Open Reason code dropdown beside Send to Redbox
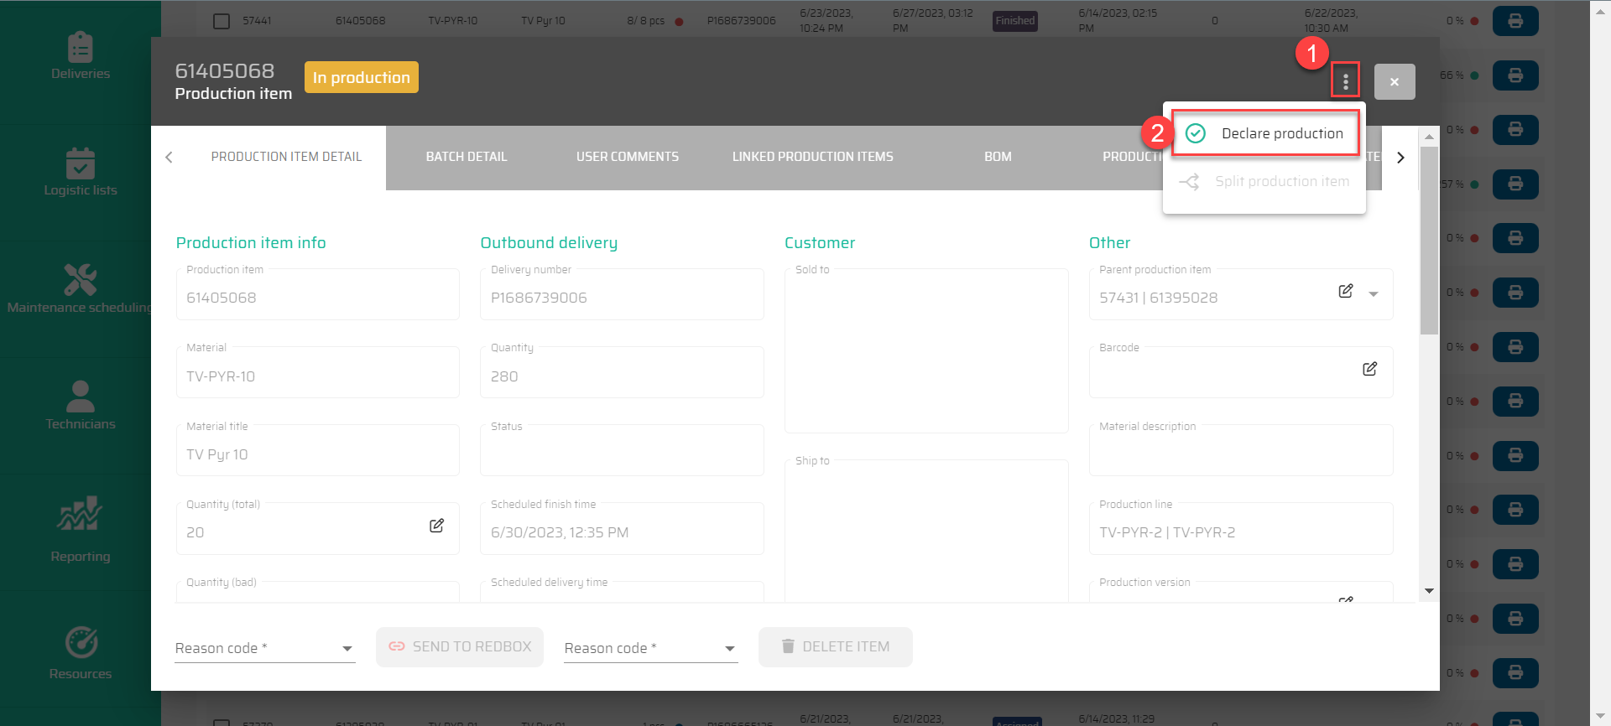Image resolution: width=1611 pixels, height=726 pixels. tap(264, 648)
